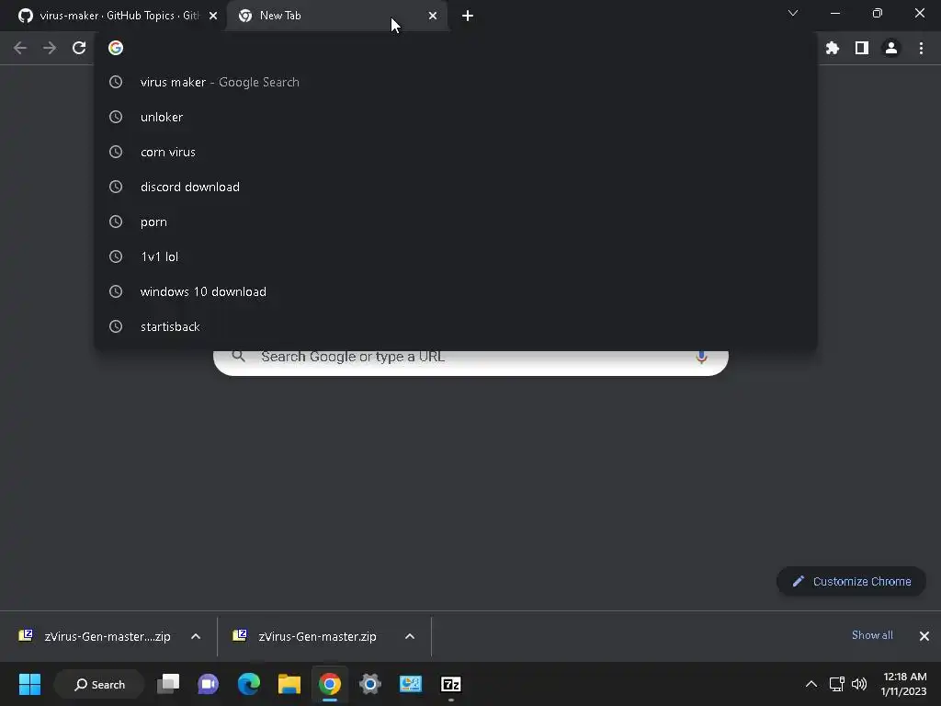The width and height of the screenshot is (941, 706).
Task: Click the clock icon beside 'startisback'
Action: (x=116, y=326)
